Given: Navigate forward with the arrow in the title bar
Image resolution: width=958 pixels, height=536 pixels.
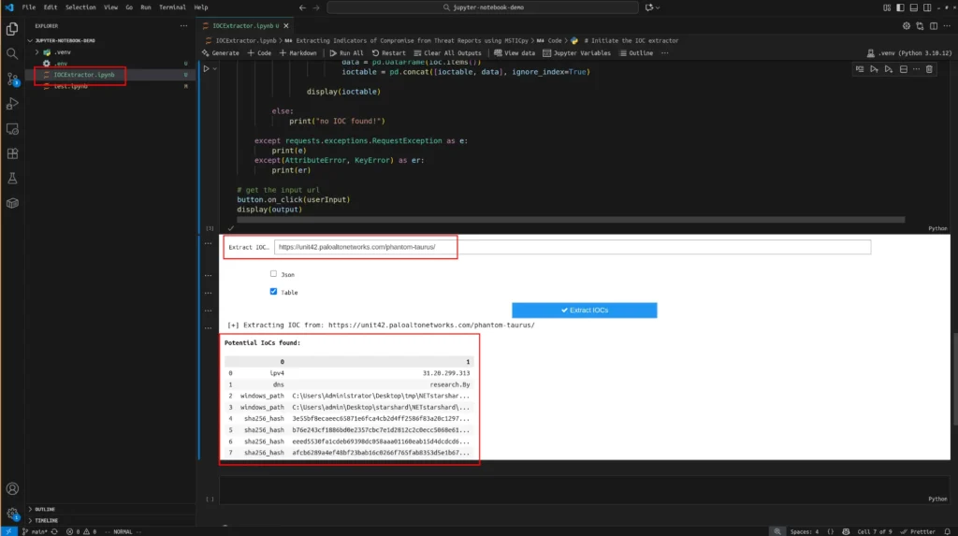Looking at the screenshot, I should click(x=316, y=7).
